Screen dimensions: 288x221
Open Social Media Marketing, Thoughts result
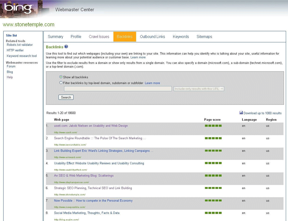tap(87, 213)
